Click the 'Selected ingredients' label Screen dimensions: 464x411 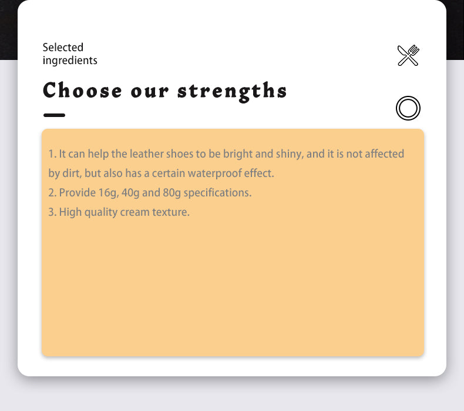click(x=70, y=54)
